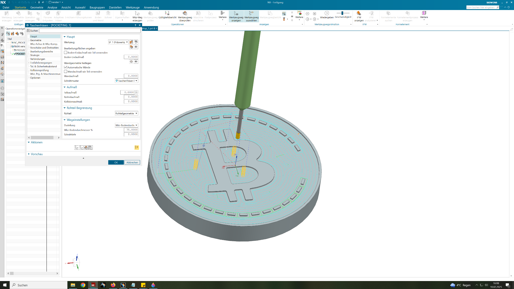Click the Schnitttiefe input field
The width and height of the screenshot is (514, 289).
click(131, 134)
